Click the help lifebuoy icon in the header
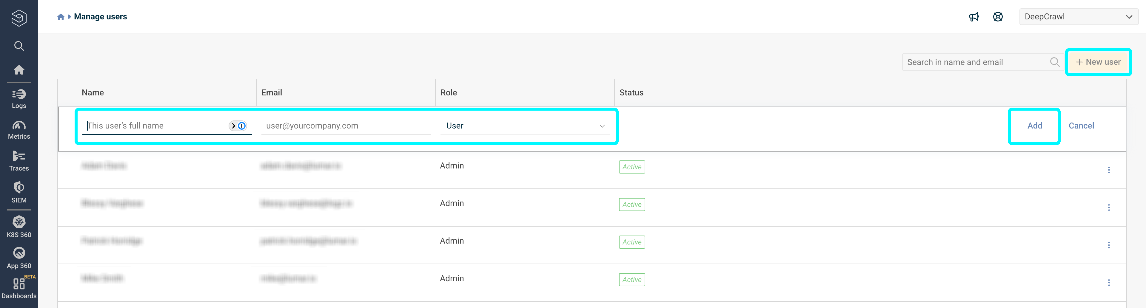Viewport: 1146px width, 308px height. [x=998, y=16]
